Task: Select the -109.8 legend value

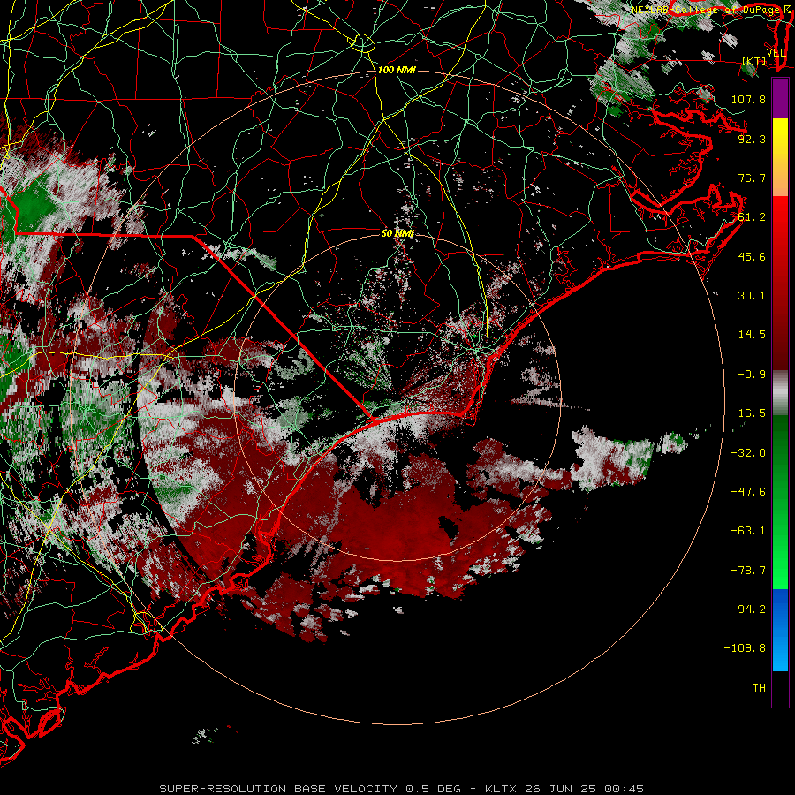Action: [745, 648]
